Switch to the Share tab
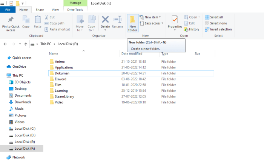The height and width of the screenshot is (164, 264). (40, 10)
